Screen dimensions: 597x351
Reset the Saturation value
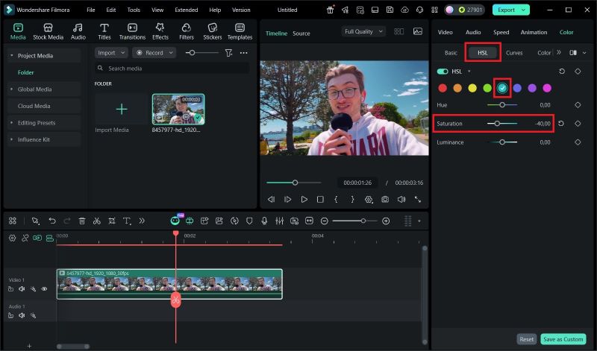[561, 124]
